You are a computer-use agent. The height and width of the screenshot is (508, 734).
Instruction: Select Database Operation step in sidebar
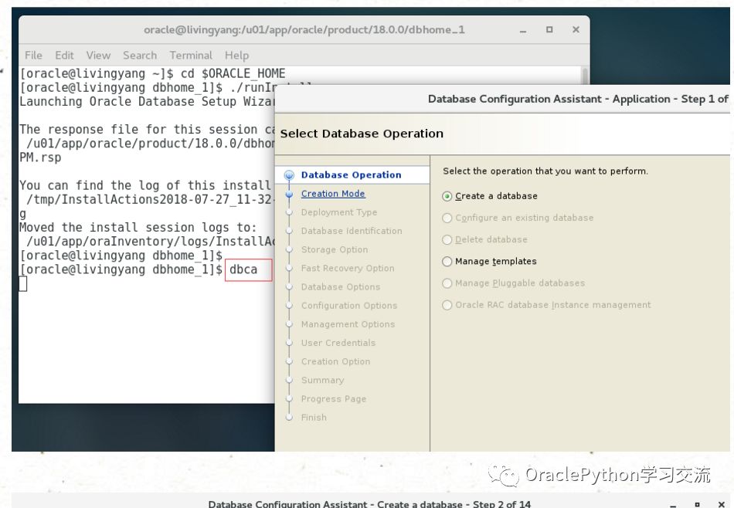pos(351,175)
